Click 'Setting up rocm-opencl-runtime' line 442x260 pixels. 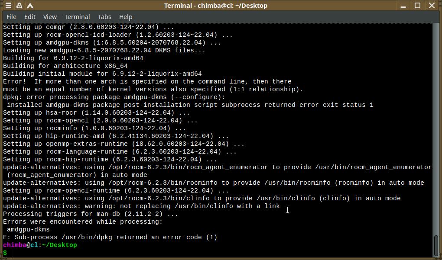coord(116,191)
